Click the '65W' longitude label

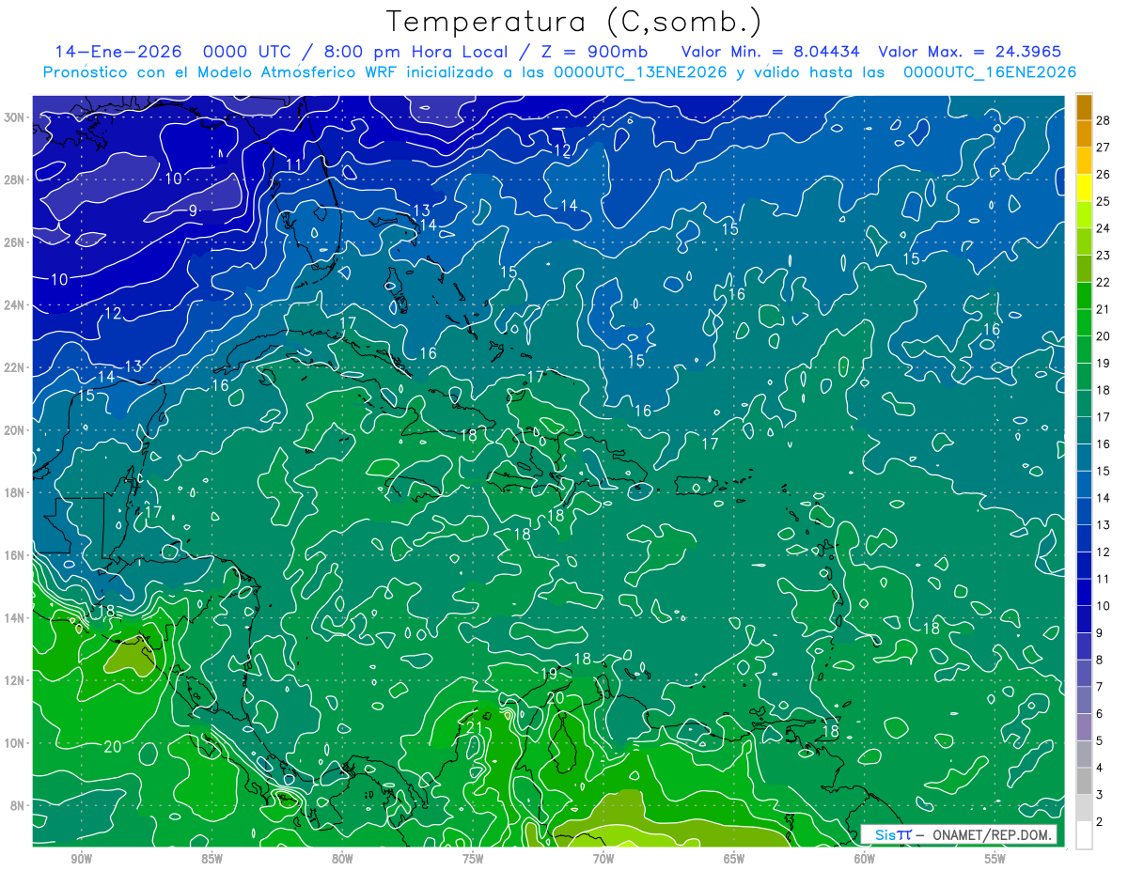[734, 858]
